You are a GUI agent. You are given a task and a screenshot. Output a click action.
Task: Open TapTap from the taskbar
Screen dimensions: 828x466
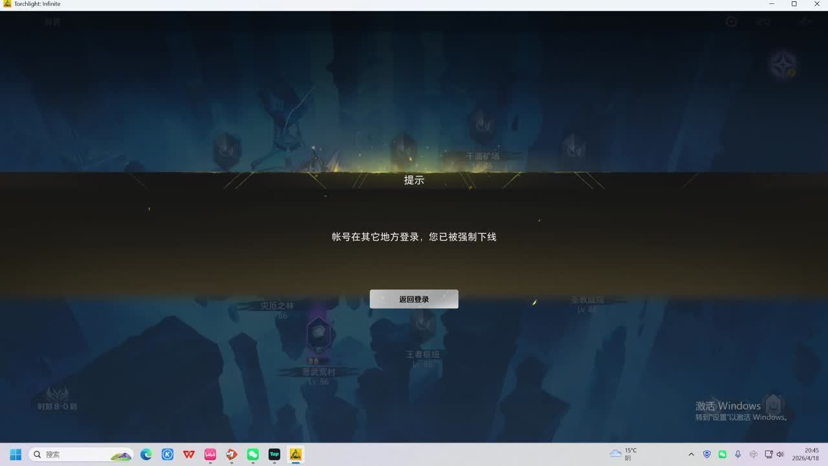[x=274, y=454]
